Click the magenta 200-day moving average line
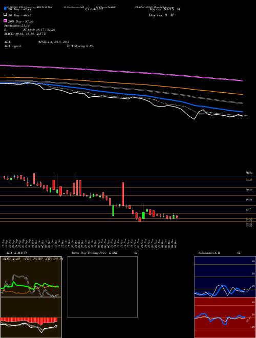Screen dimensions: 256x338 click(121, 72)
